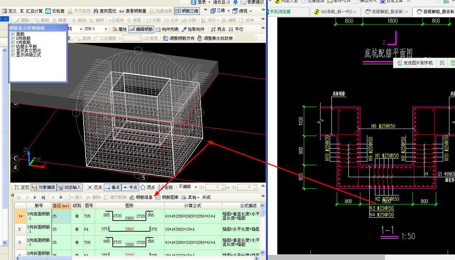The height and width of the screenshot is (260, 455).
Task: Enable 交点 intersection snap
Action: (x=94, y=187)
